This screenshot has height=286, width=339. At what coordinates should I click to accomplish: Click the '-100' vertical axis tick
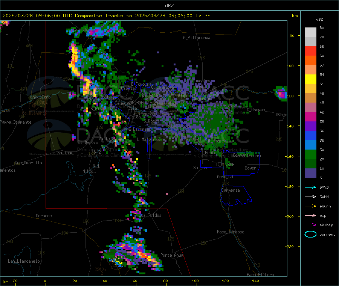(x=290, y=66)
